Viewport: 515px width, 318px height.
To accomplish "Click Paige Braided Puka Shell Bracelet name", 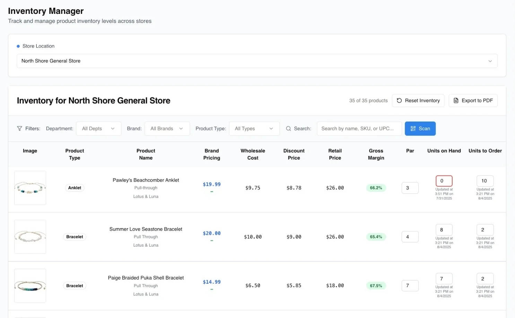I will click(146, 278).
